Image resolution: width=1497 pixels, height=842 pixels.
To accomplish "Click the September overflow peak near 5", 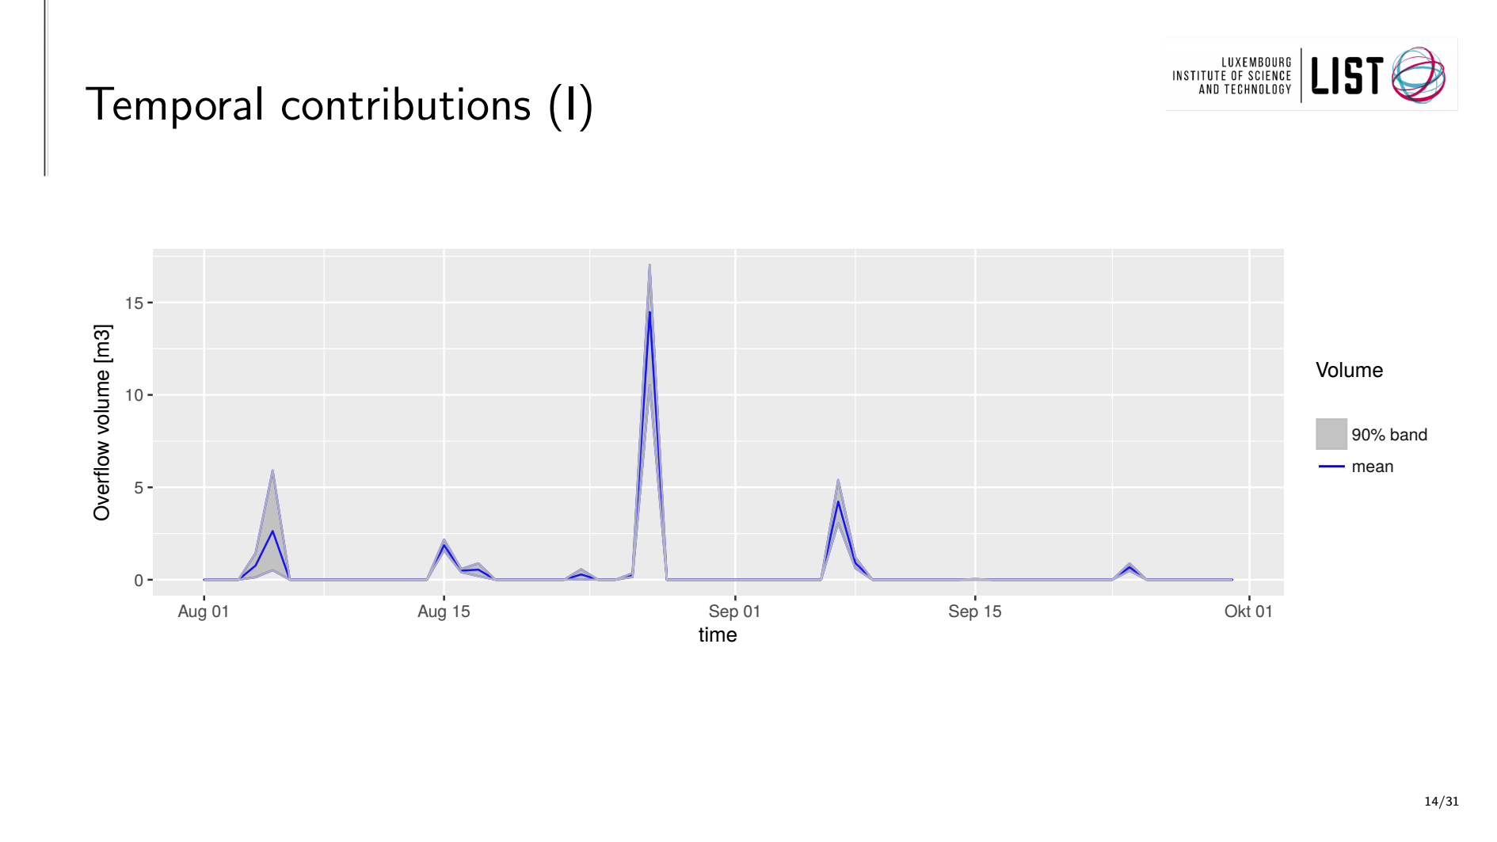I will coord(838,501).
